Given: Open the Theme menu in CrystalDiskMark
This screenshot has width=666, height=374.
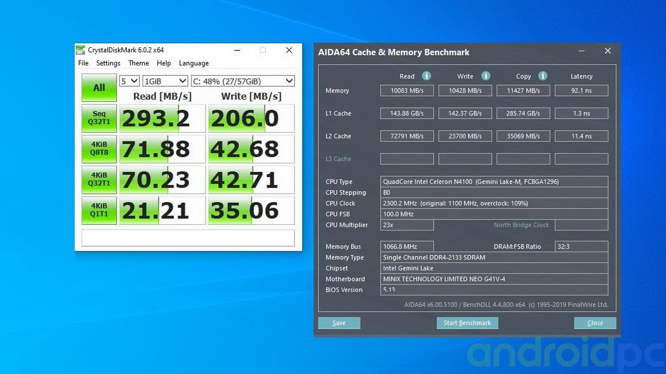Looking at the screenshot, I should 138,63.
